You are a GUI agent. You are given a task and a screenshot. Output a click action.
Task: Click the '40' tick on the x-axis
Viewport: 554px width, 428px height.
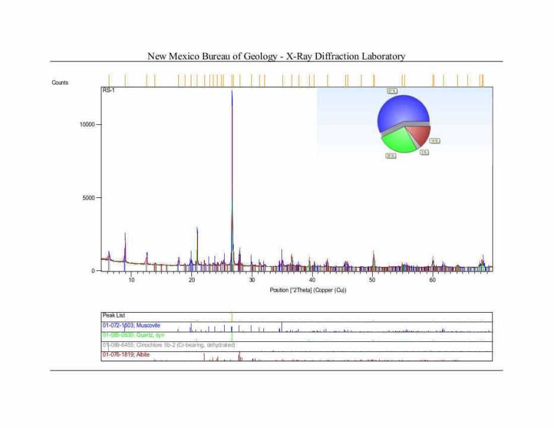point(312,280)
